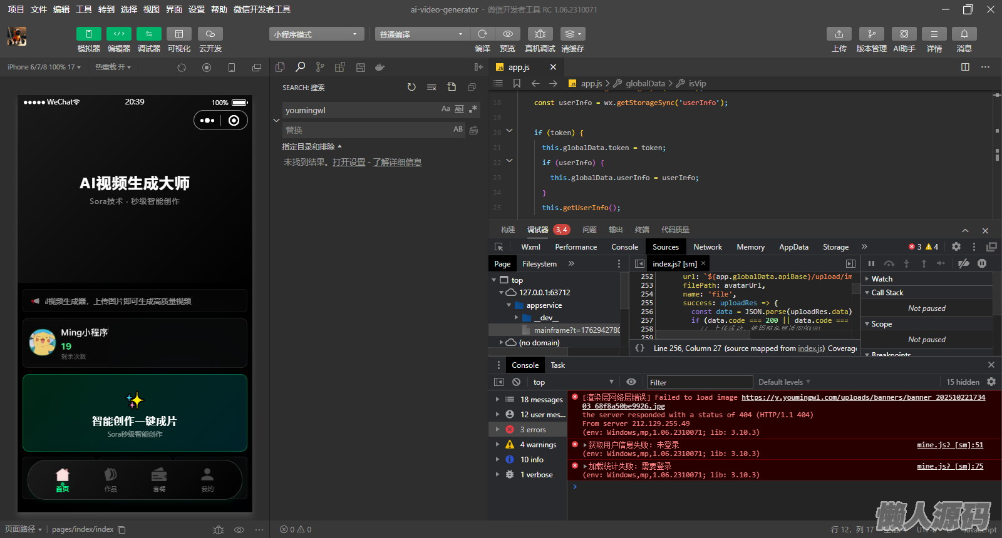Open Version Management (版本管理) icon

tap(871, 34)
